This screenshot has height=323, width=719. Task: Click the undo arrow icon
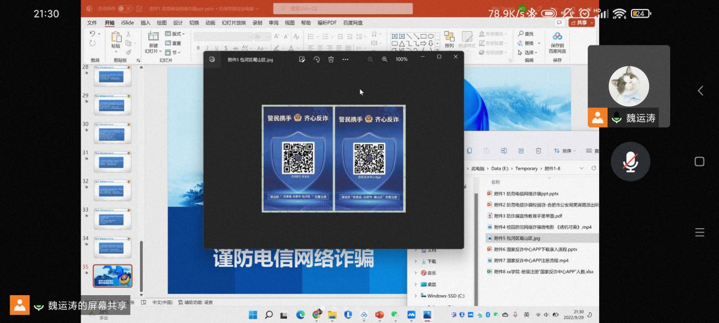93,34
